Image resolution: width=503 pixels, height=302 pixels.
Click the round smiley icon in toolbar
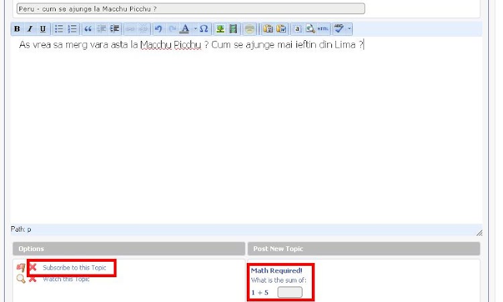click(249, 29)
